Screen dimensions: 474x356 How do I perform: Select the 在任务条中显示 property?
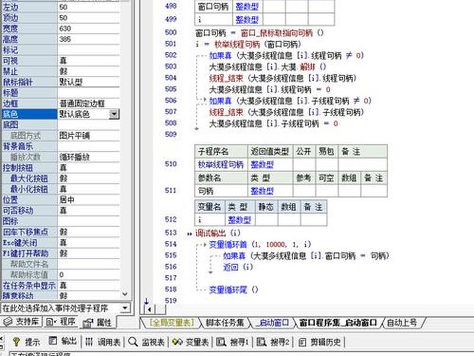pos(29,285)
